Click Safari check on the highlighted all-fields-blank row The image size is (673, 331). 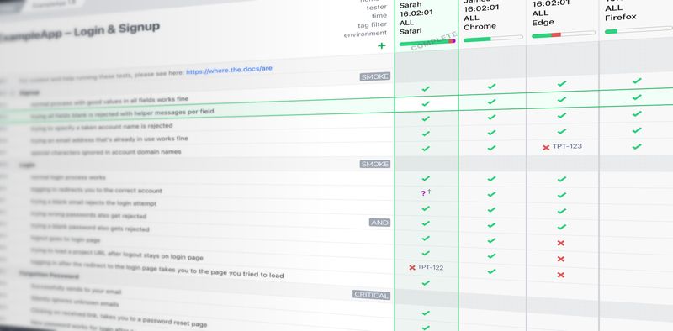click(x=426, y=104)
